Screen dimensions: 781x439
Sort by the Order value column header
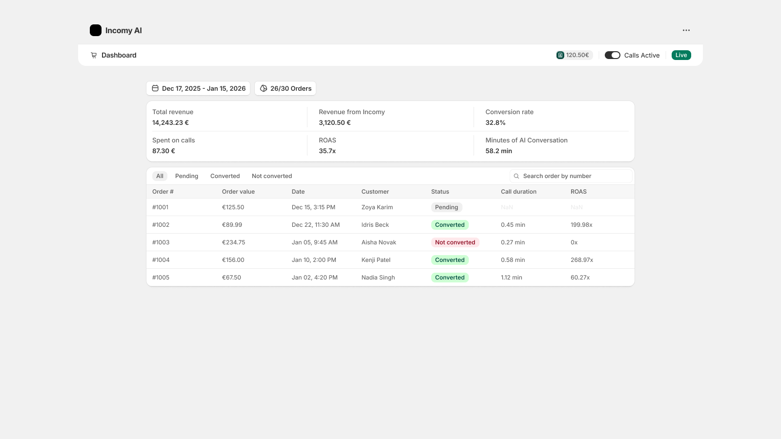pyautogui.click(x=238, y=192)
